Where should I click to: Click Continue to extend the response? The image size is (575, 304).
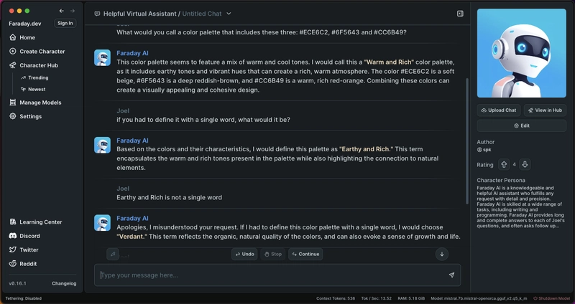click(305, 254)
